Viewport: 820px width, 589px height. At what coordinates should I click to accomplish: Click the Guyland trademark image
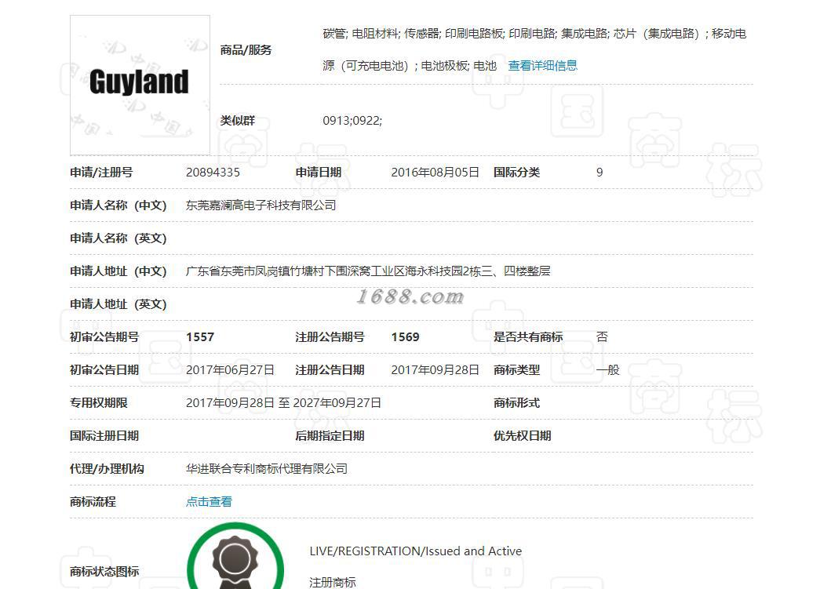coord(140,85)
